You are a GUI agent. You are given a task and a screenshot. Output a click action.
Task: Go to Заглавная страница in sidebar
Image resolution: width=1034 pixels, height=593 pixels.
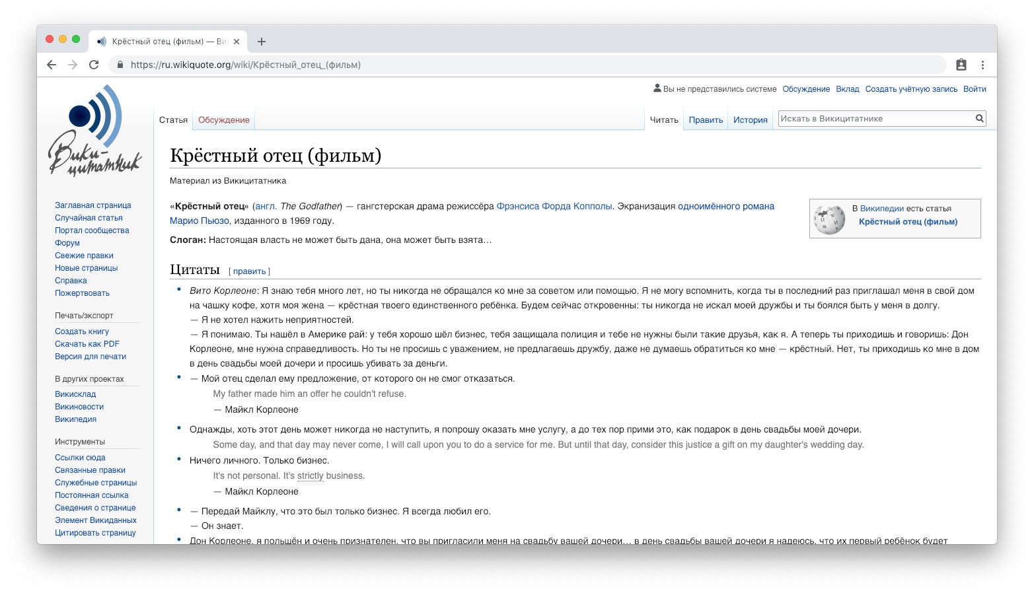(92, 205)
